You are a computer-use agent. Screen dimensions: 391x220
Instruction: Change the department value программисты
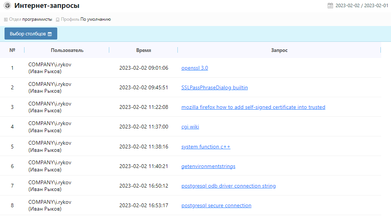(x=37, y=19)
